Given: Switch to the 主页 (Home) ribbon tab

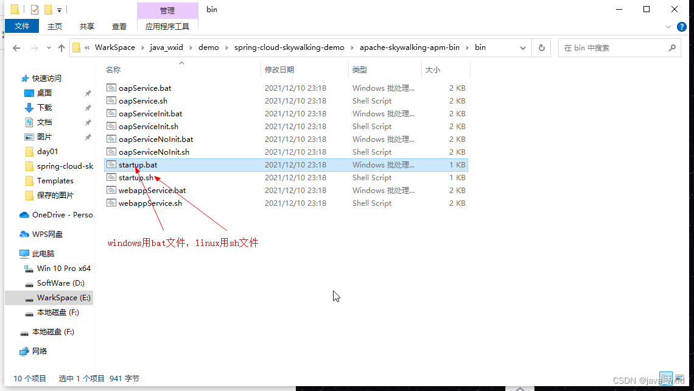Looking at the screenshot, I should point(55,27).
